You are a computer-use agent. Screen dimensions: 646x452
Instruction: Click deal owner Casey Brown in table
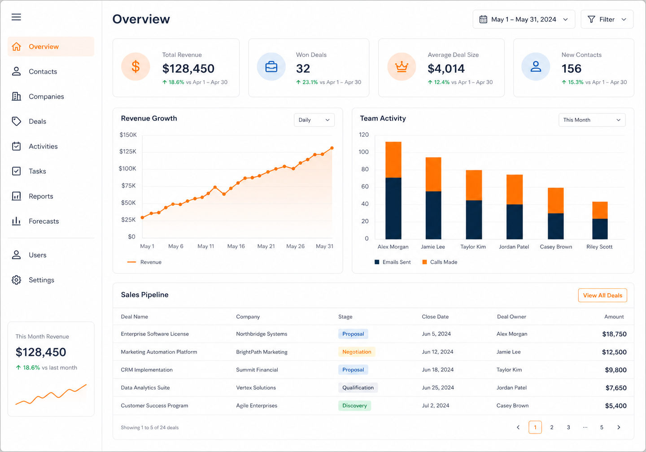[512, 406]
